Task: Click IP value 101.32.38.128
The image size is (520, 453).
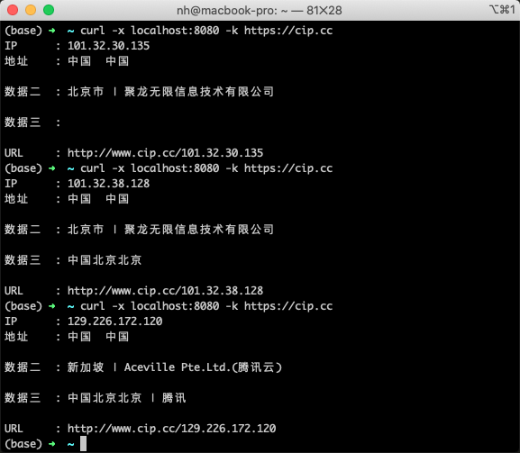Action: click(108, 184)
